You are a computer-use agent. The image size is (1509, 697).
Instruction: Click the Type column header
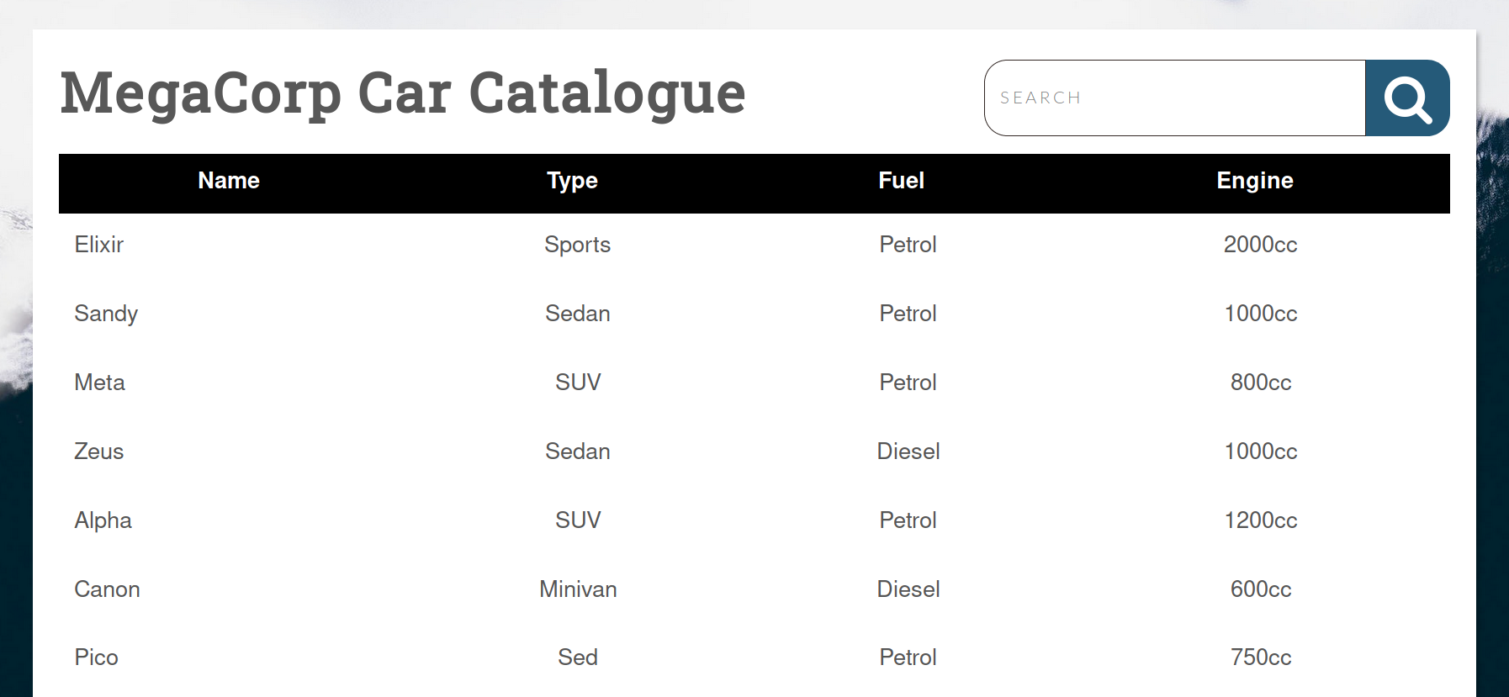pyautogui.click(x=572, y=181)
